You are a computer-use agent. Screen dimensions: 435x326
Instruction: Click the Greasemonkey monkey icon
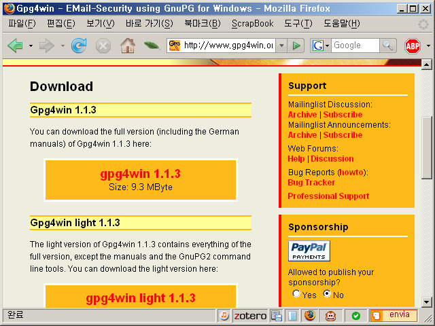(330, 316)
